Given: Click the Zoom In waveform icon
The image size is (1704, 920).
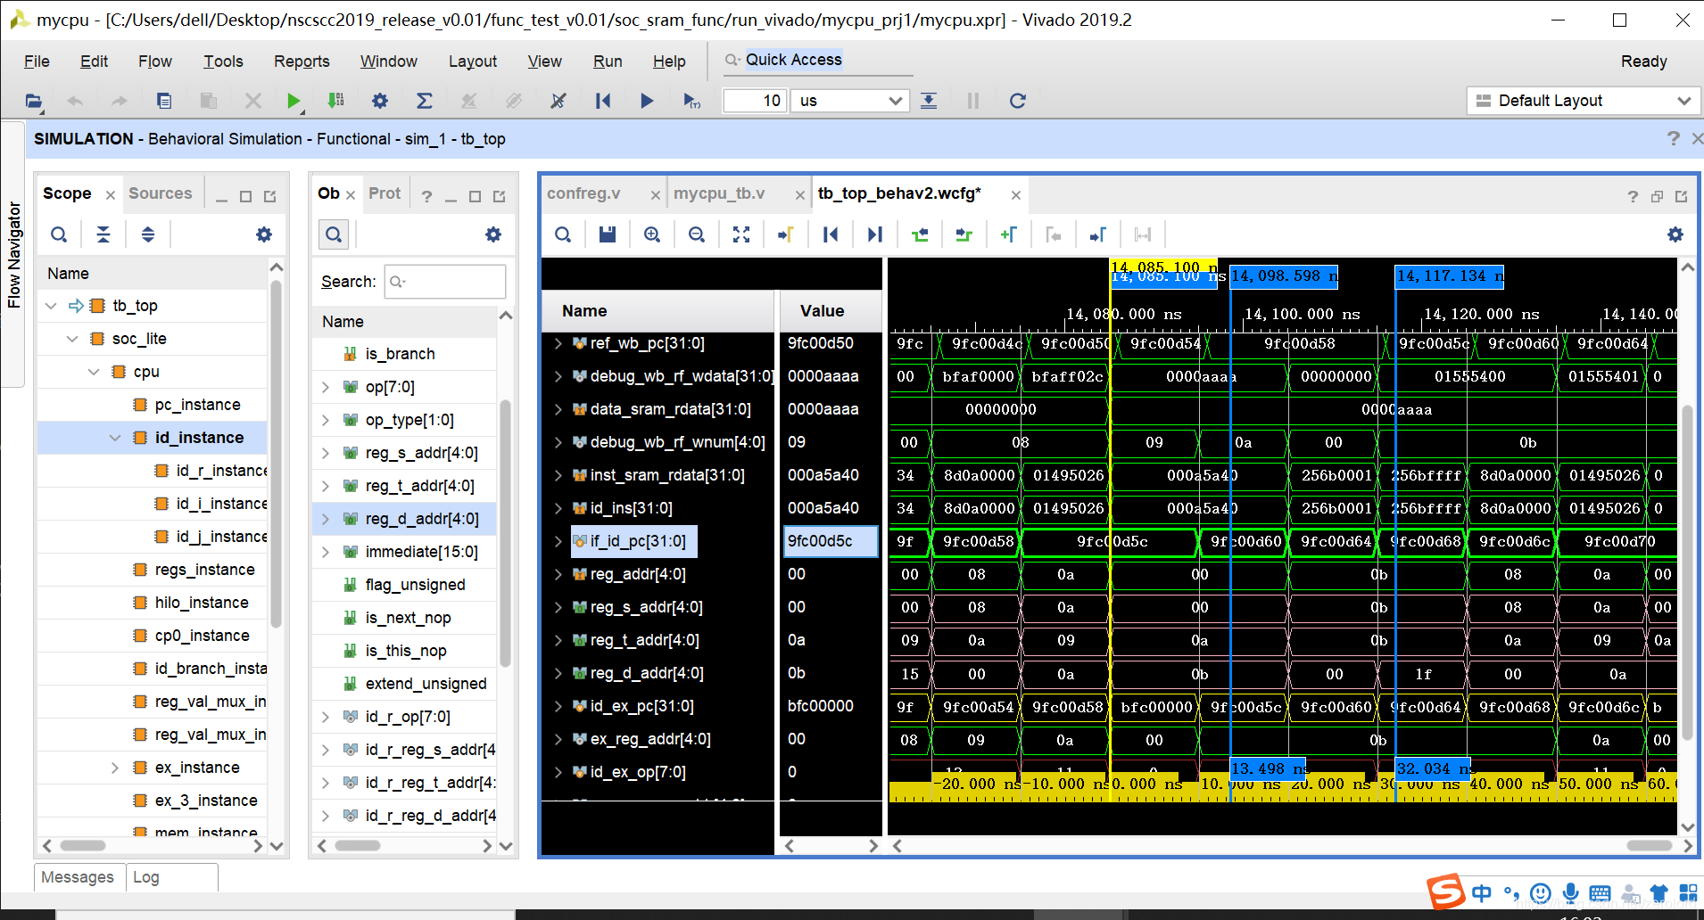Looking at the screenshot, I should 652,234.
